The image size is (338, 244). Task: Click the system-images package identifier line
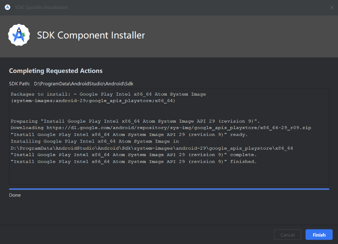tap(93, 101)
